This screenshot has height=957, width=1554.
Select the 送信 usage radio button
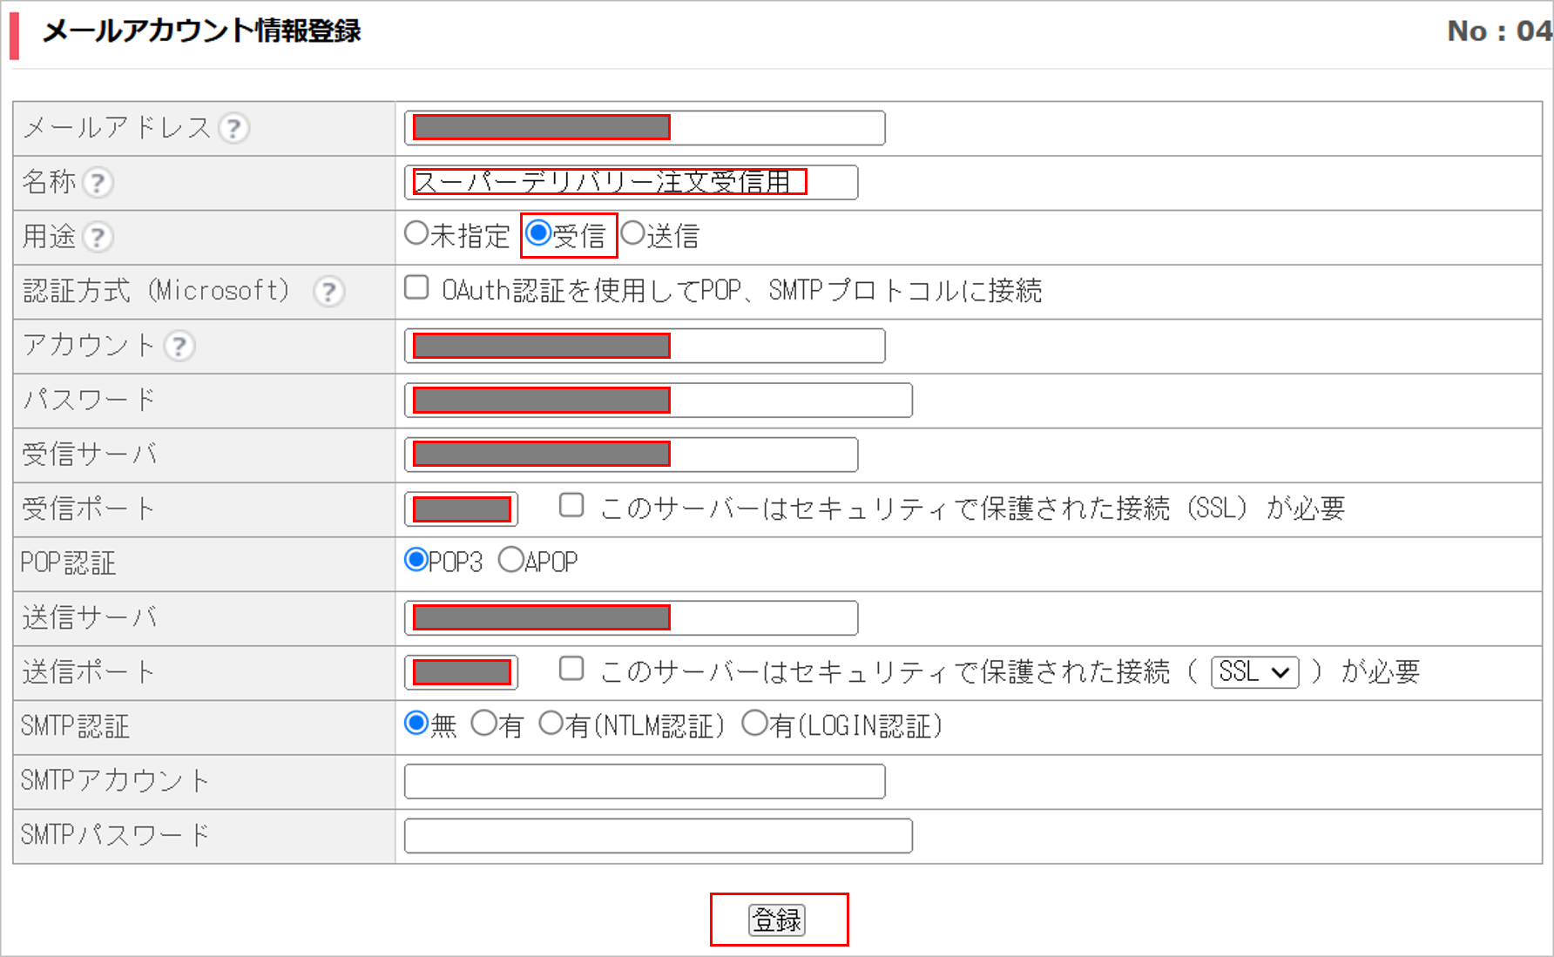click(x=633, y=233)
